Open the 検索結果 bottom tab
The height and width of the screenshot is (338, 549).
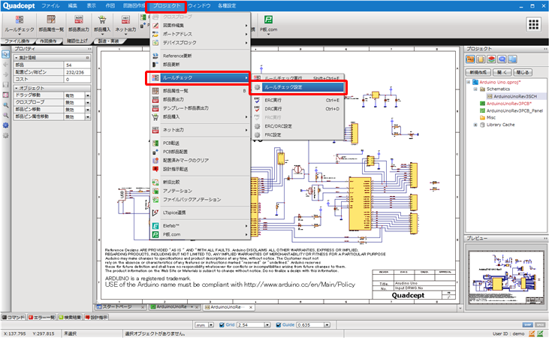point(70,317)
